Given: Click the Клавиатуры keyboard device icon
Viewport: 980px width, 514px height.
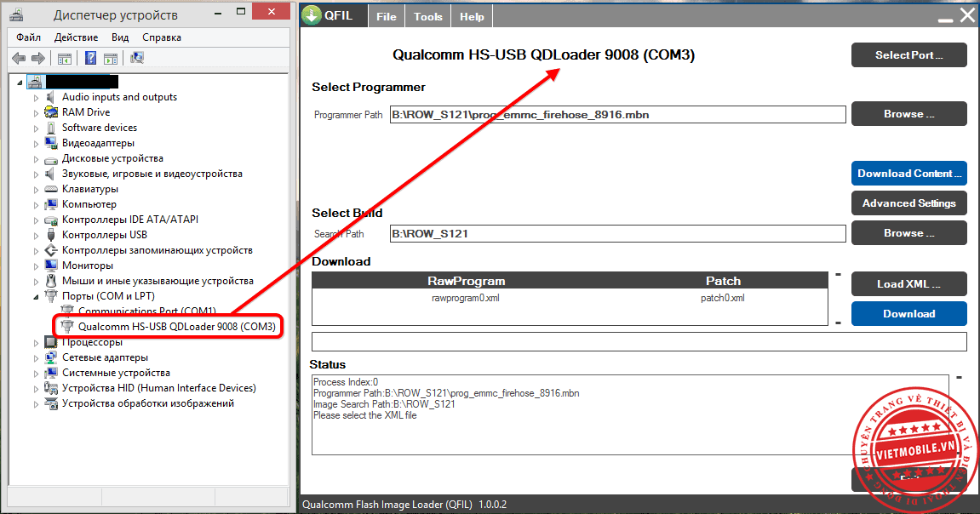Looking at the screenshot, I should point(50,188).
